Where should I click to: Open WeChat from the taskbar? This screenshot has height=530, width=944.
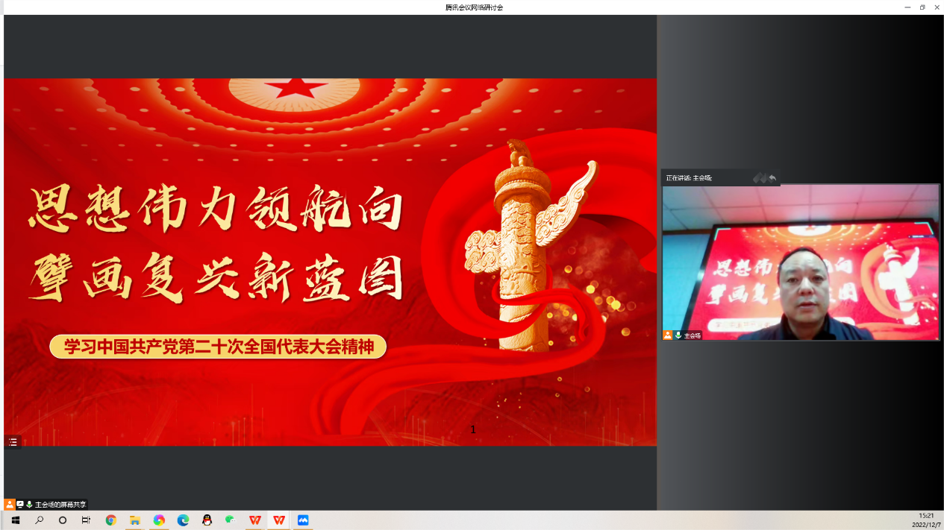pyautogui.click(x=231, y=520)
